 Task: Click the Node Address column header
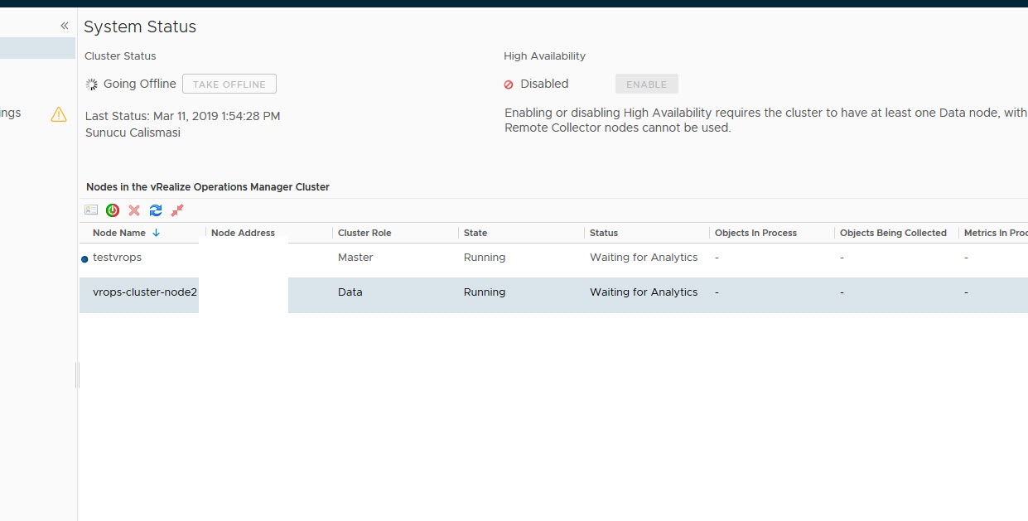click(243, 233)
